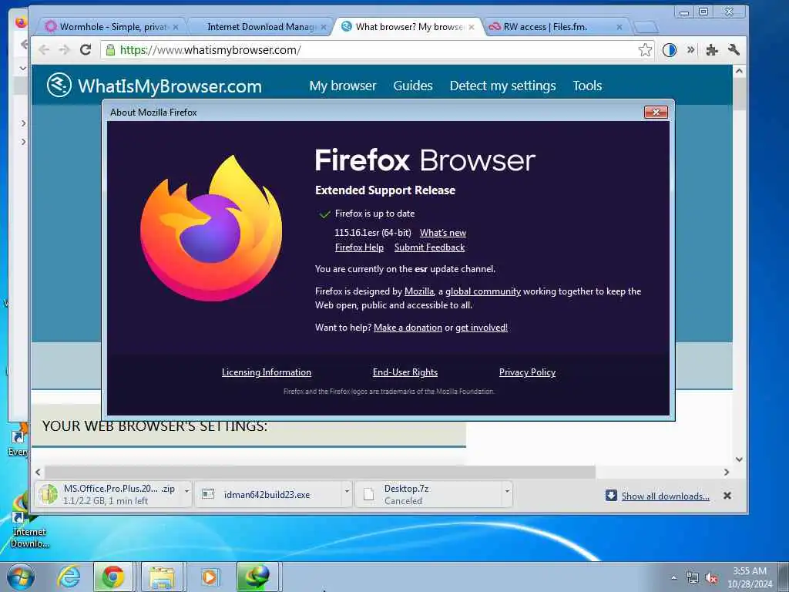Click the Chrome taskbar icon
The width and height of the screenshot is (789, 592).
coord(113,577)
